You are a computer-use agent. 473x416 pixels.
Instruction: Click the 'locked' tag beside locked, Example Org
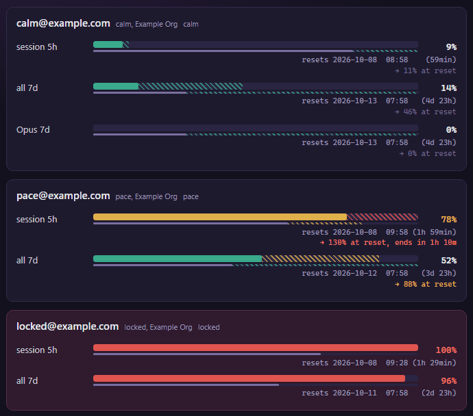point(209,327)
